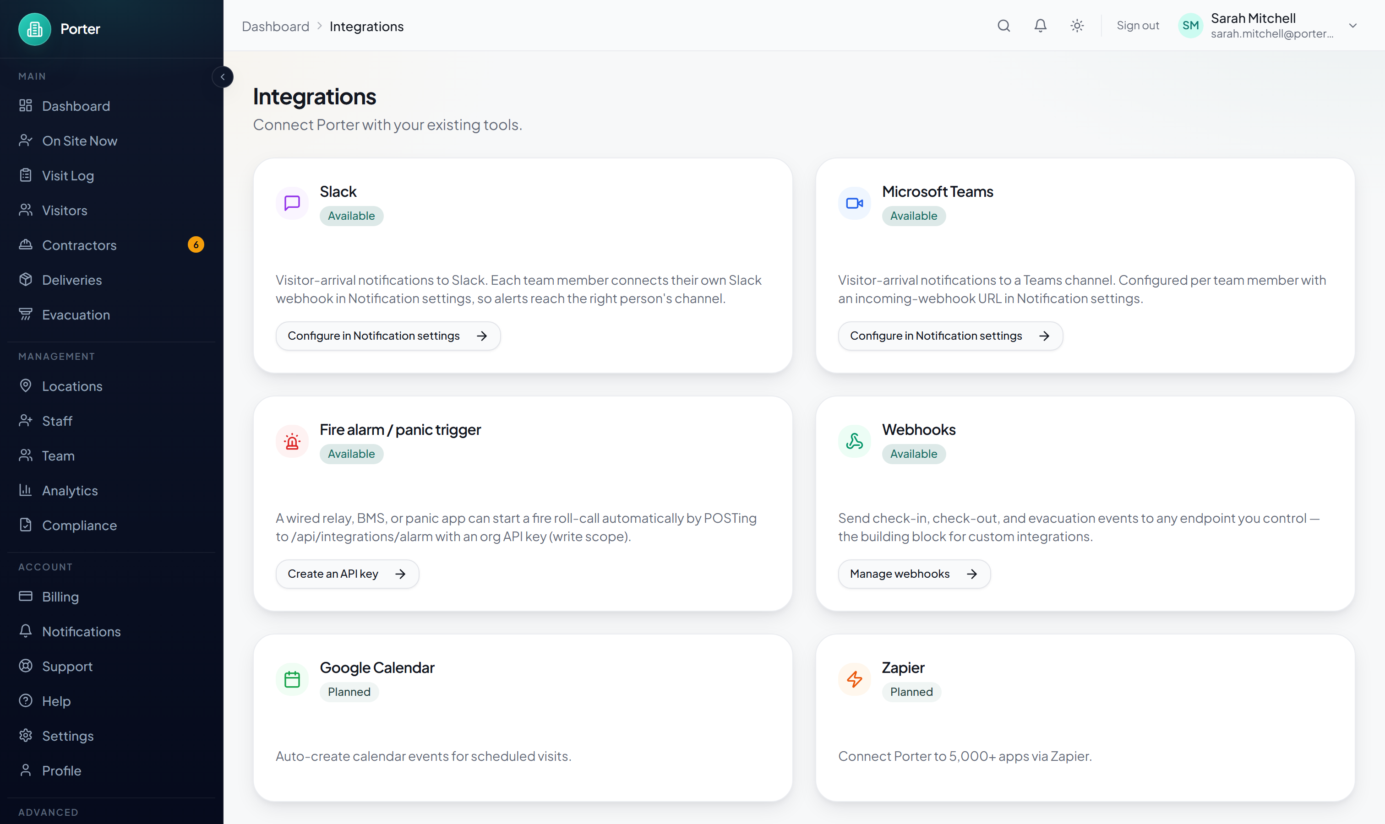Click the Microsoft Teams camera icon
The image size is (1385, 824).
point(855,203)
